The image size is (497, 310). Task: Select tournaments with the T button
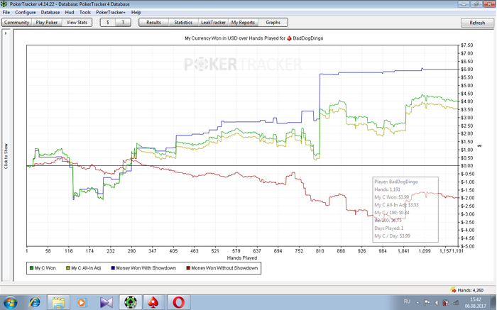pyautogui.click(x=123, y=23)
